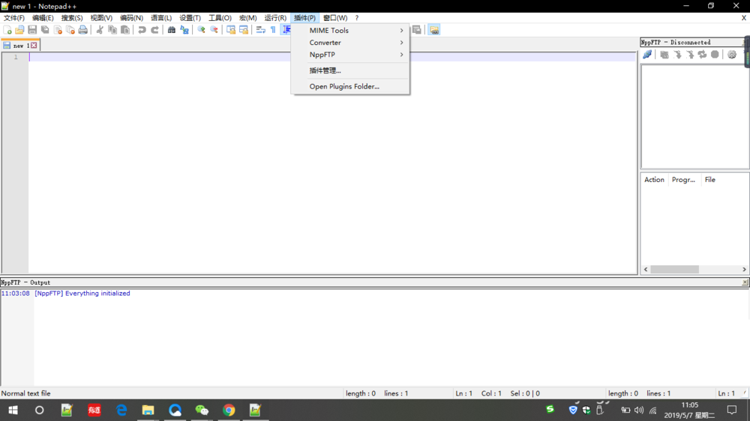Click the Action column header
The width and height of the screenshot is (750, 421).
coord(654,180)
